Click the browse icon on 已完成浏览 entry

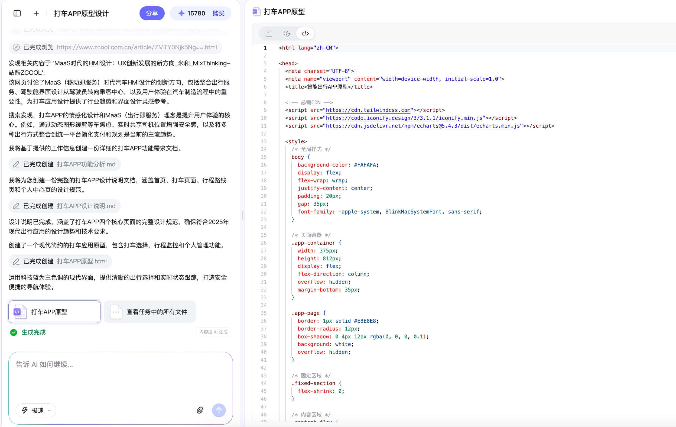click(16, 47)
